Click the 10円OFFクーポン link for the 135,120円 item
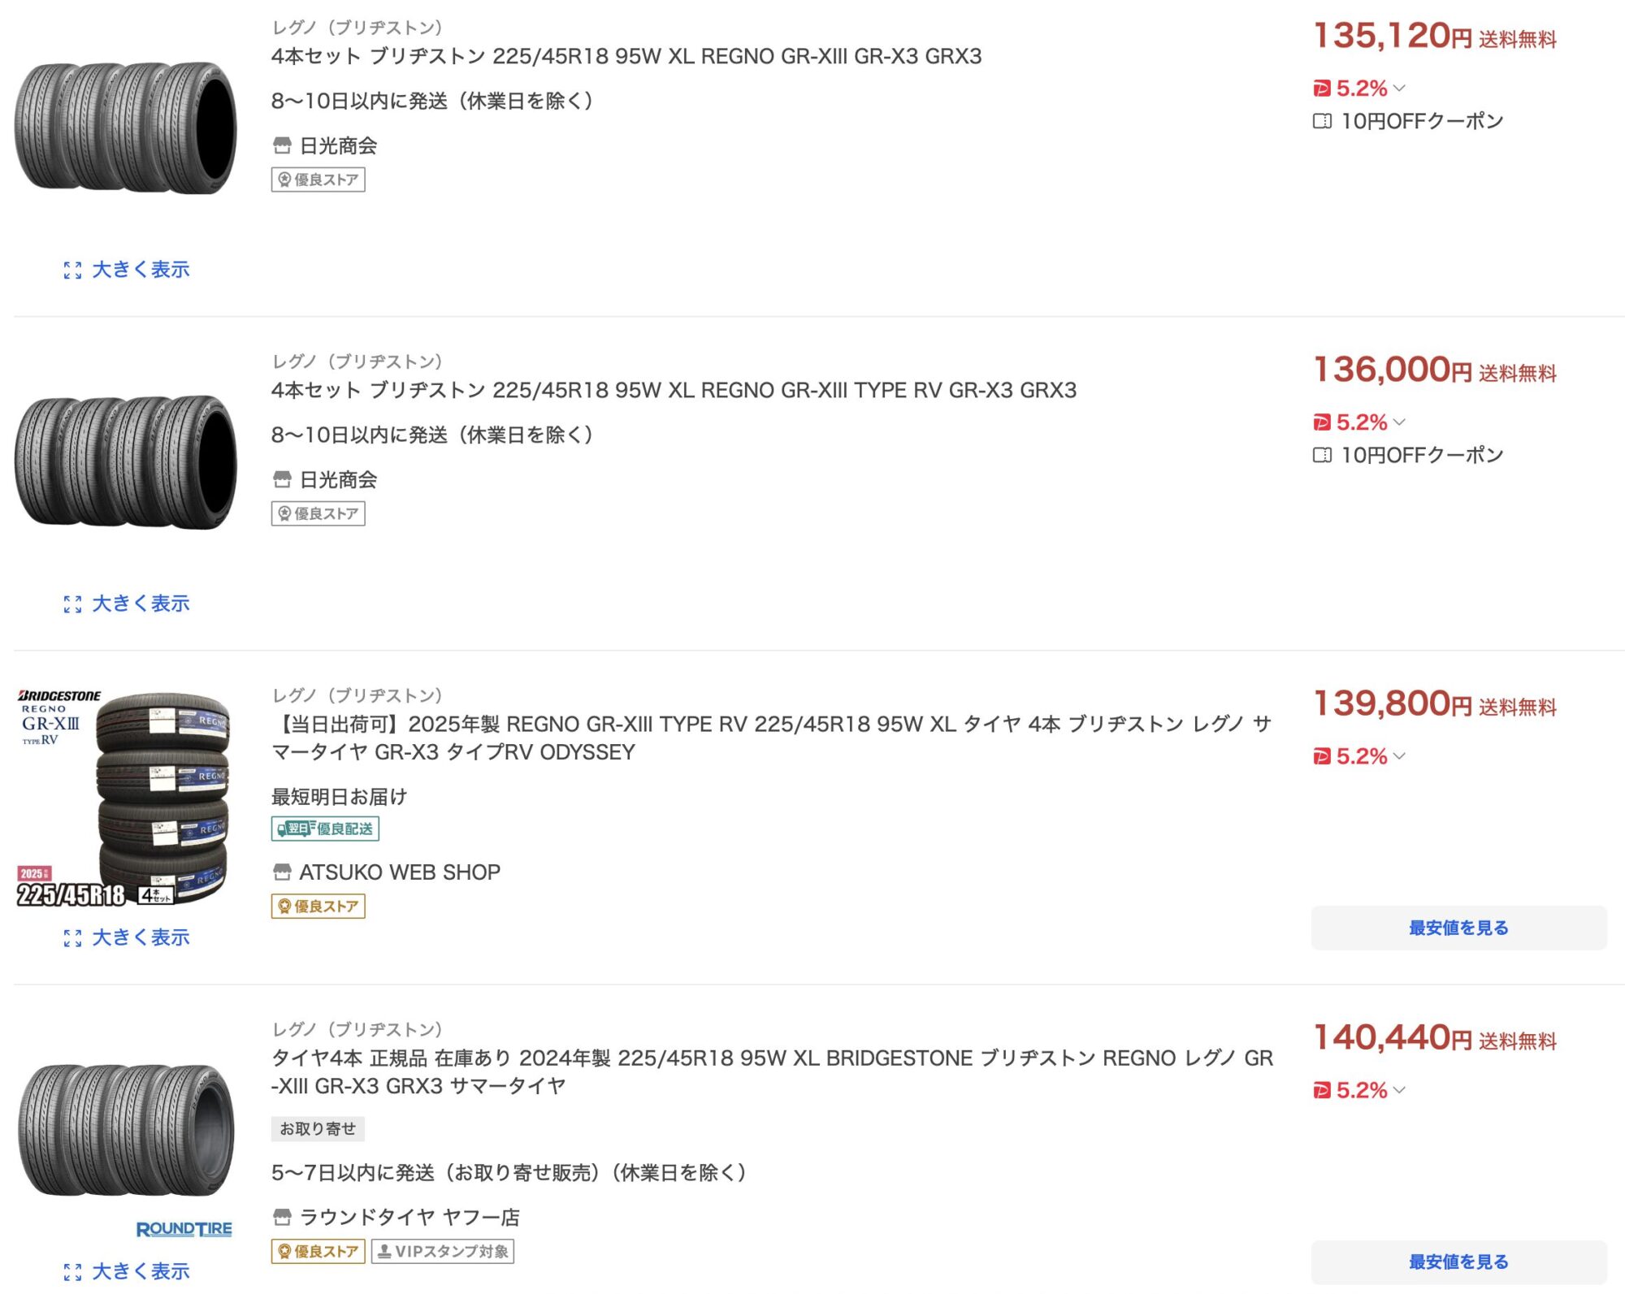1625x1294 pixels. pyautogui.click(x=1421, y=121)
